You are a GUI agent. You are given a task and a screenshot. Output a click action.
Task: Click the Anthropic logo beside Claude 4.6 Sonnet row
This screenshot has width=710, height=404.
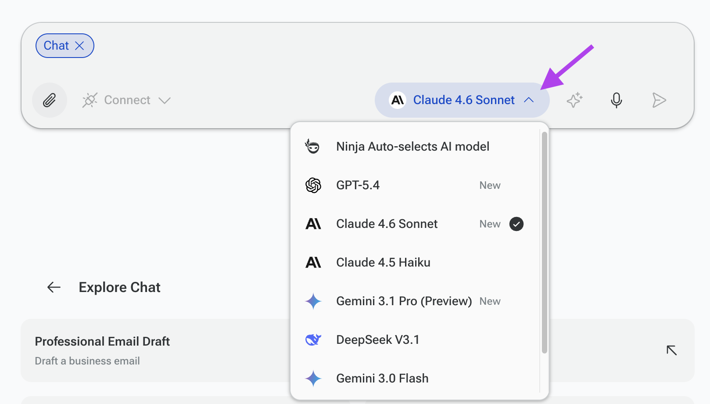313,224
